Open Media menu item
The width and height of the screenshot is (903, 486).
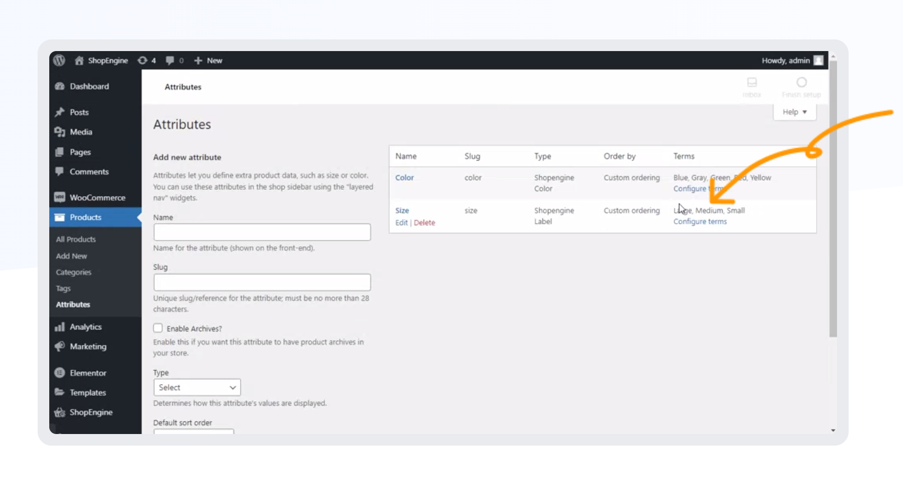(x=81, y=132)
